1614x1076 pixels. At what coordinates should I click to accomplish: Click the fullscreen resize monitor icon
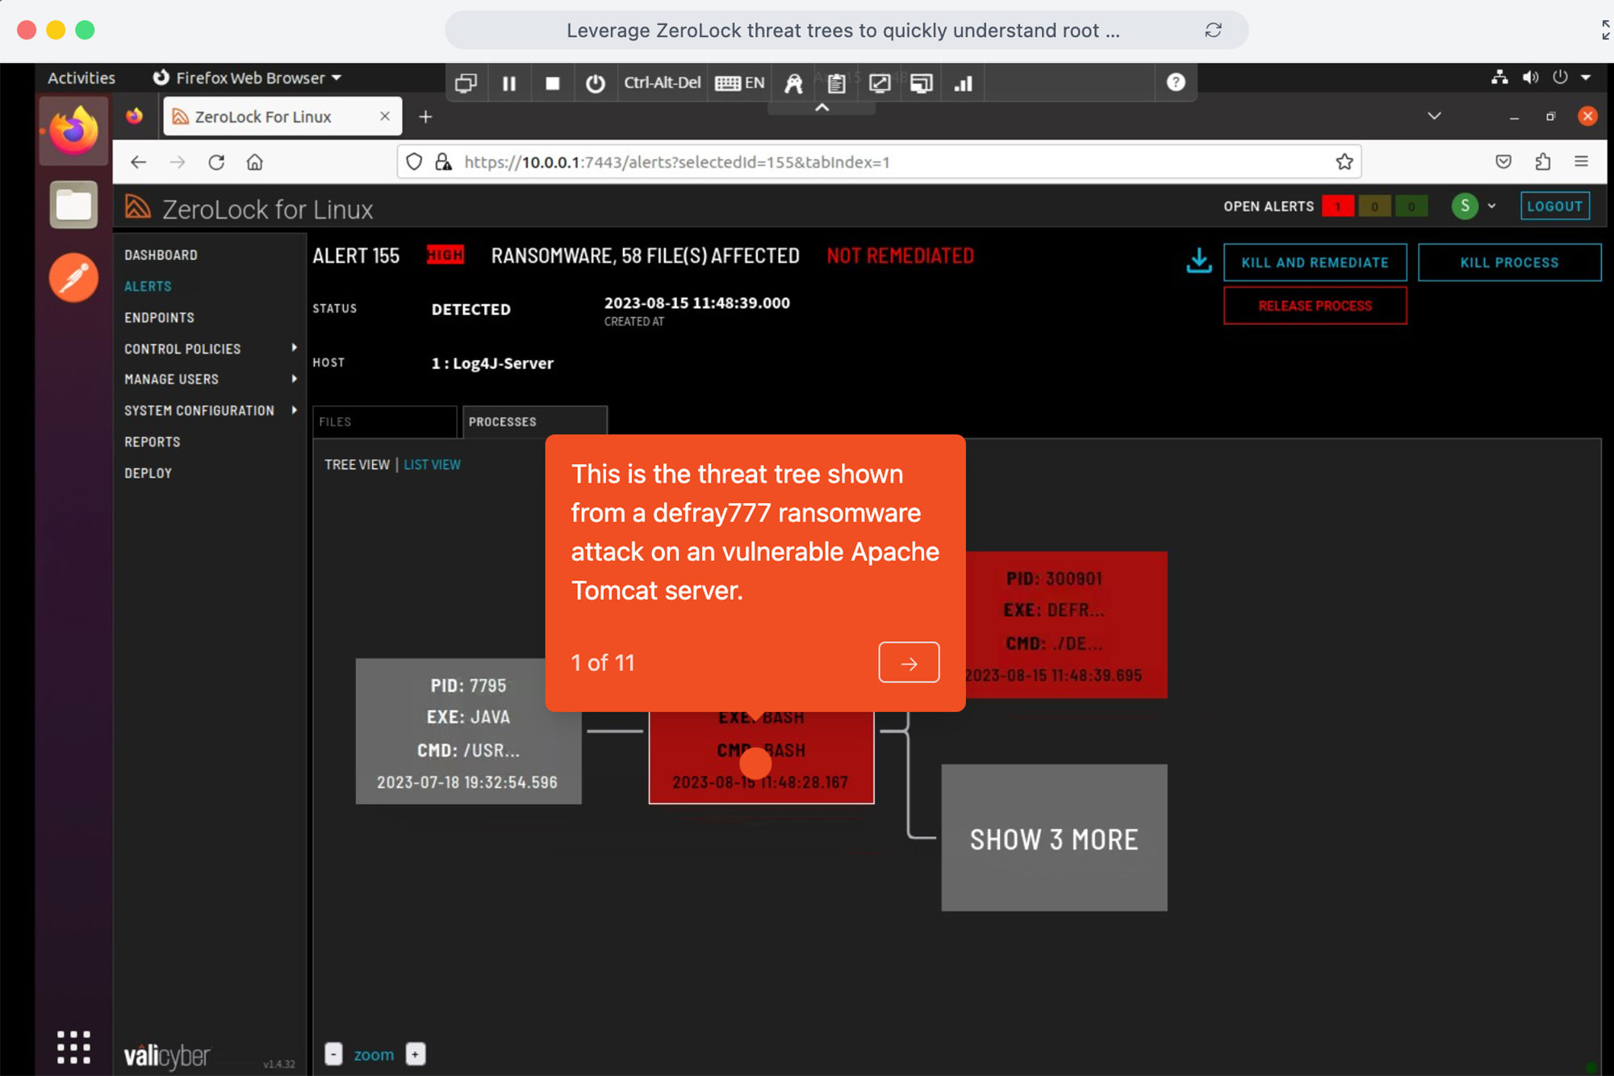tap(878, 82)
